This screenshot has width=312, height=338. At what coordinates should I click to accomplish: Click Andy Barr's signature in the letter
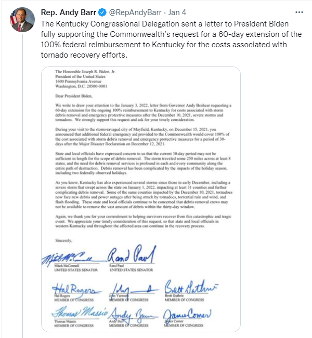(x=128, y=315)
